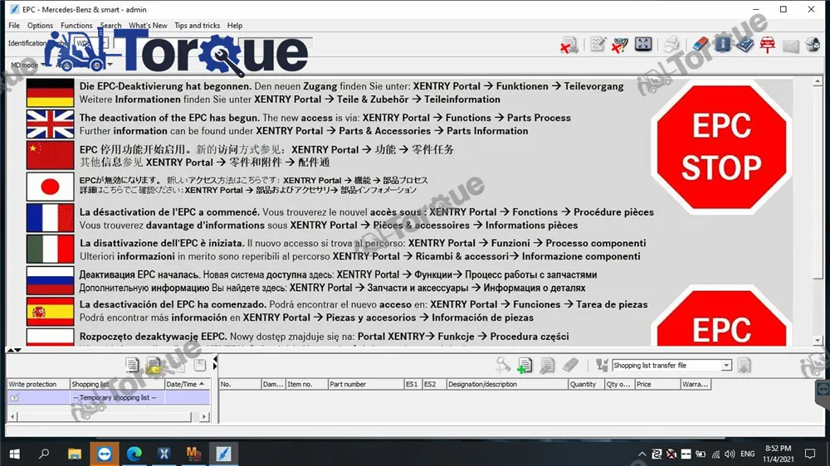
Task: Open the blue help book icon
Action: (x=745, y=45)
